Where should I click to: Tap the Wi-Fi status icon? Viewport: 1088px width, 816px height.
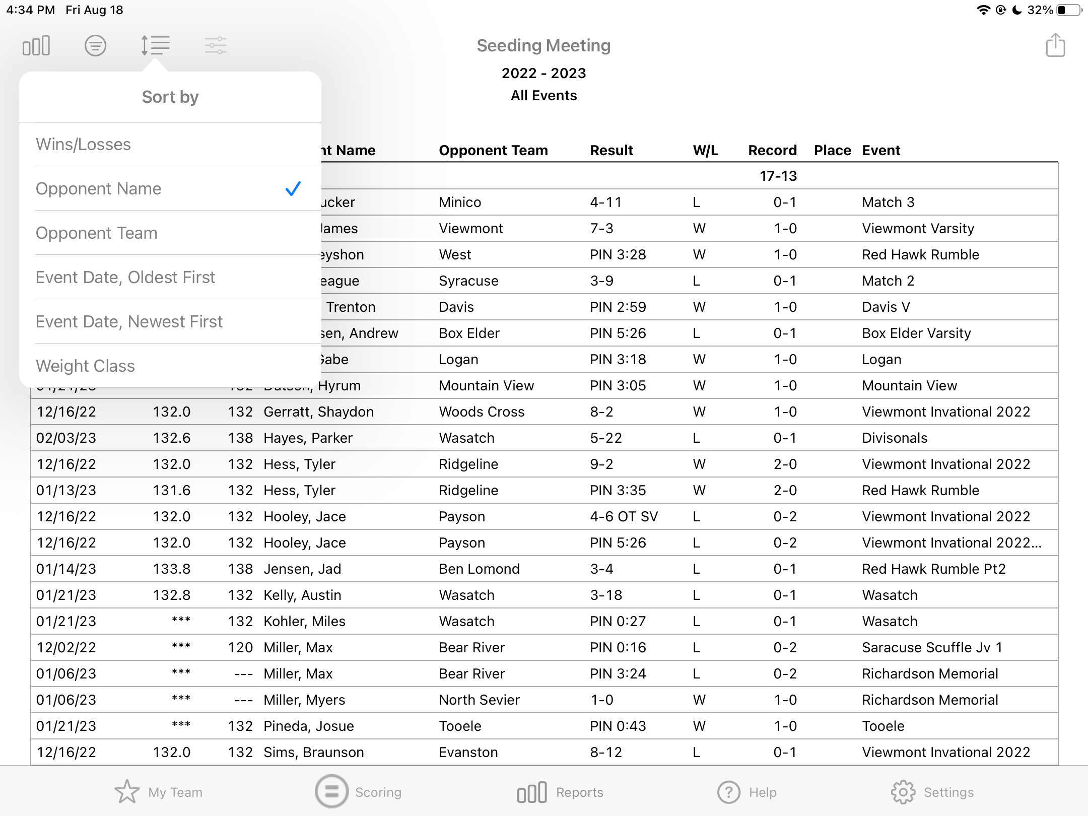(983, 10)
